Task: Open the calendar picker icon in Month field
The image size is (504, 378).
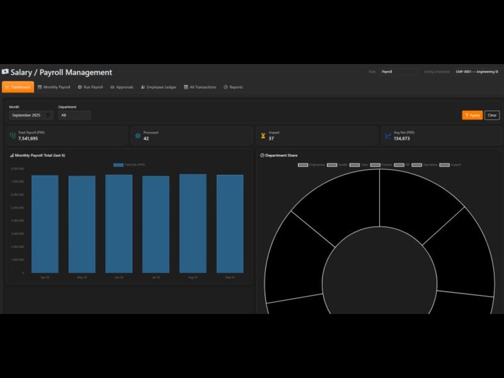Action: coord(48,115)
